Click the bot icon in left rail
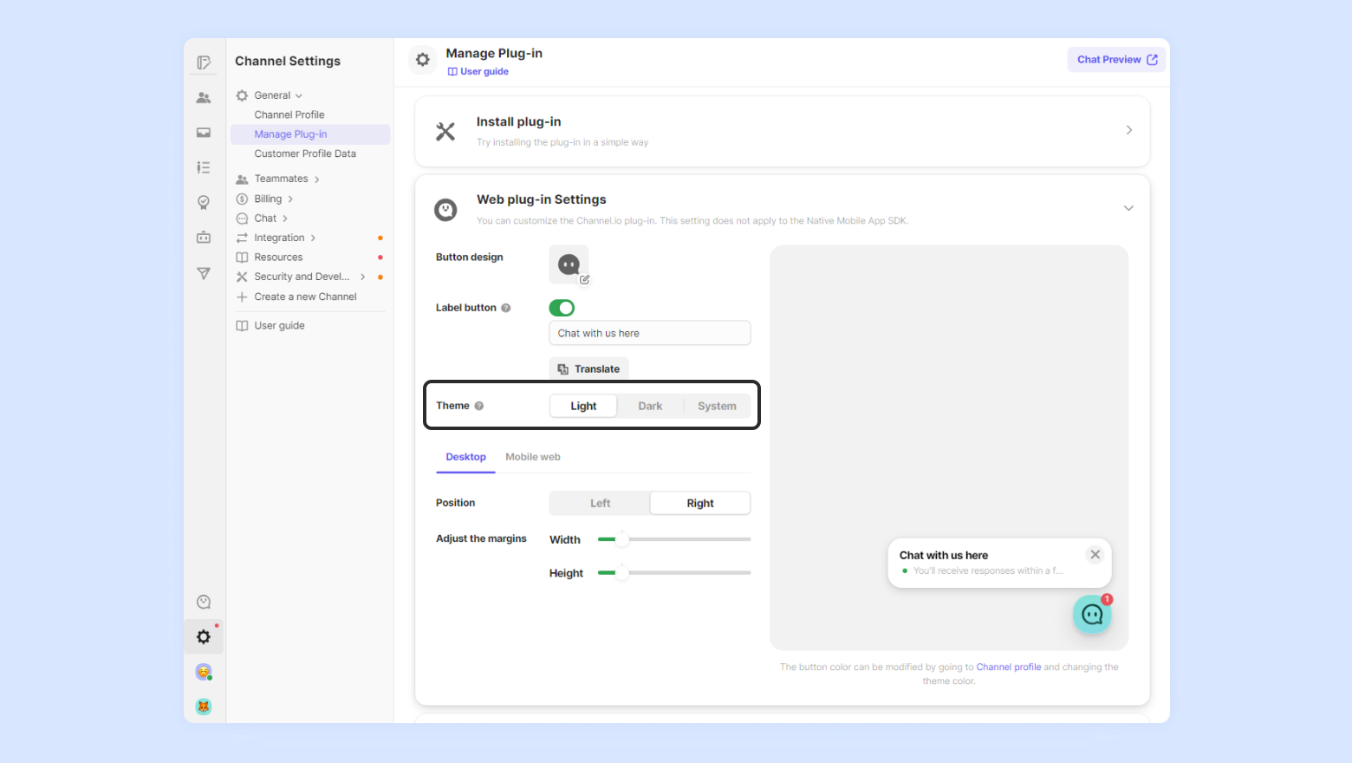1352x763 pixels. [x=204, y=238]
